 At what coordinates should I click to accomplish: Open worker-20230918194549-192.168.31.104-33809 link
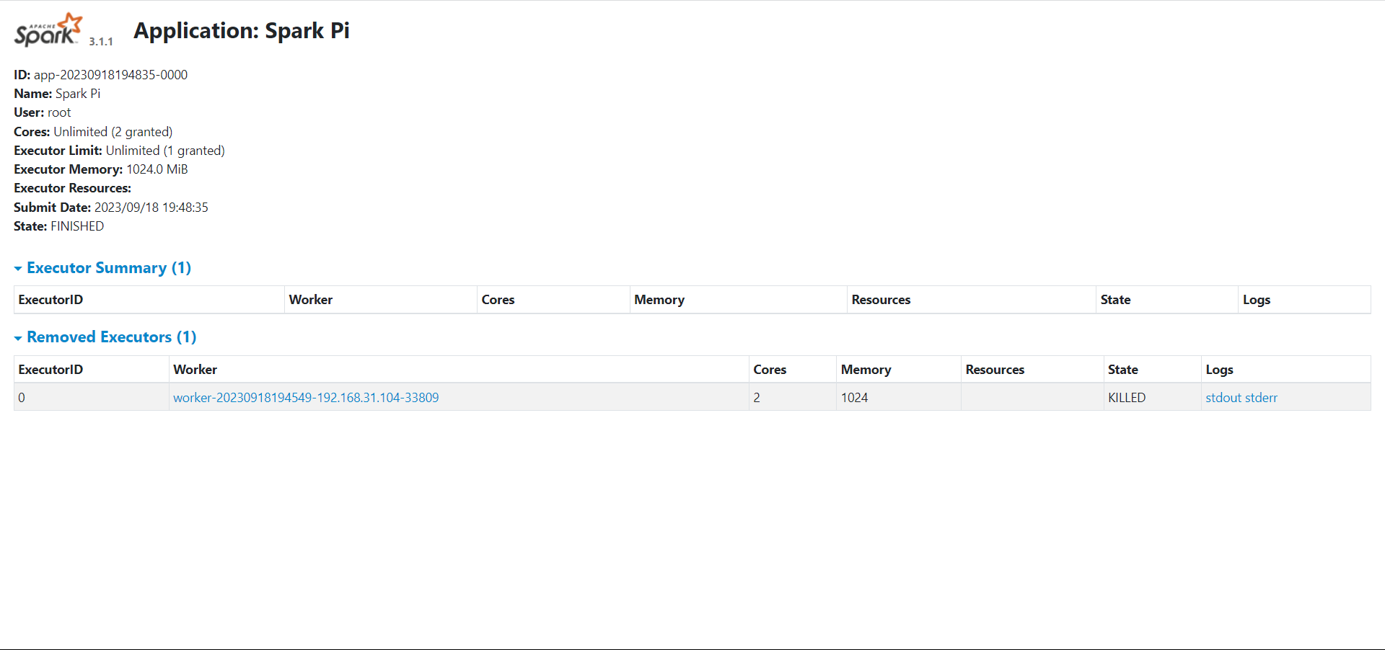click(306, 398)
